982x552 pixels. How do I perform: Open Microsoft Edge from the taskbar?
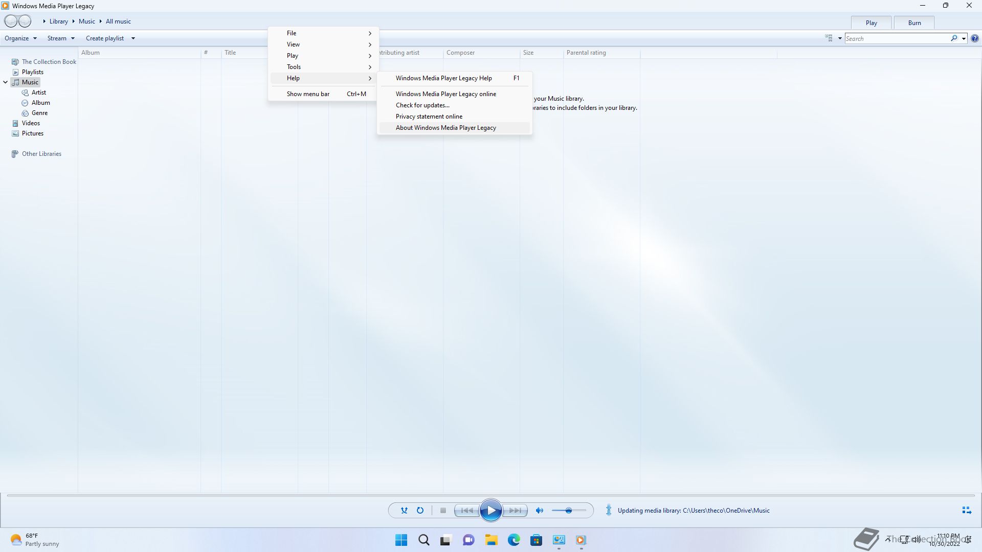click(514, 540)
